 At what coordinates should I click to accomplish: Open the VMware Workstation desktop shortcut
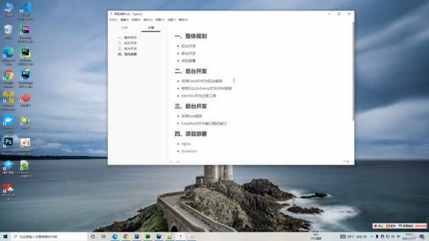(x=9, y=101)
